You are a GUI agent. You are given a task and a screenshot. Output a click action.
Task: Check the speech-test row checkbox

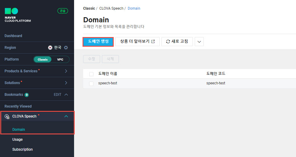click(91, 83)
